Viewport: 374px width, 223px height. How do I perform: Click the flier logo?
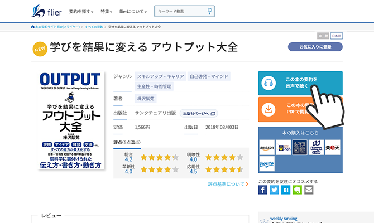pos(46,11)
